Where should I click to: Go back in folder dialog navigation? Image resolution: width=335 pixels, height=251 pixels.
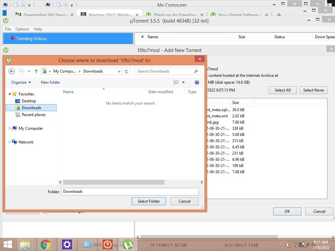pyautogui.click(x=11, y=71)
